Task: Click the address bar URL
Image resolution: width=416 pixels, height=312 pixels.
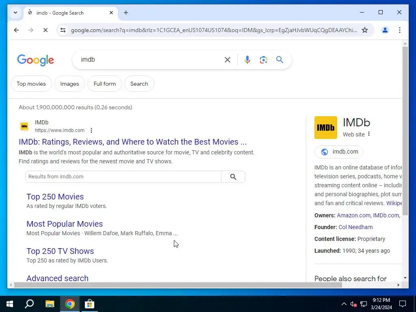Action: coord(214,30)
